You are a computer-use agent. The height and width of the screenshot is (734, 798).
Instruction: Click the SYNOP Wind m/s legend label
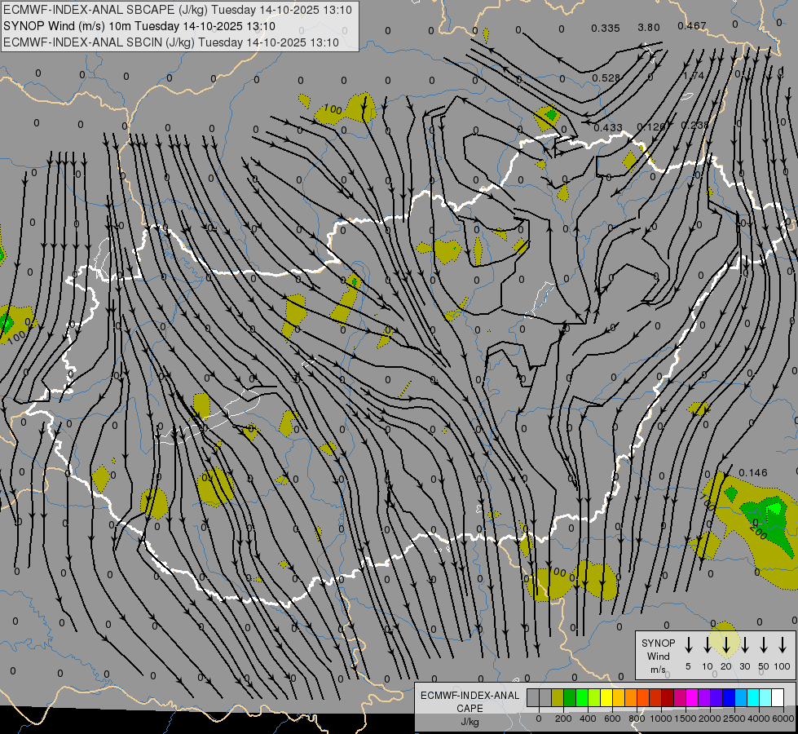(658, 656)
